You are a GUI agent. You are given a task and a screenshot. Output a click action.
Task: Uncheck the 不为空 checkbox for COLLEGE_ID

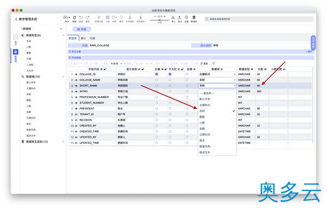pos(170,74)
